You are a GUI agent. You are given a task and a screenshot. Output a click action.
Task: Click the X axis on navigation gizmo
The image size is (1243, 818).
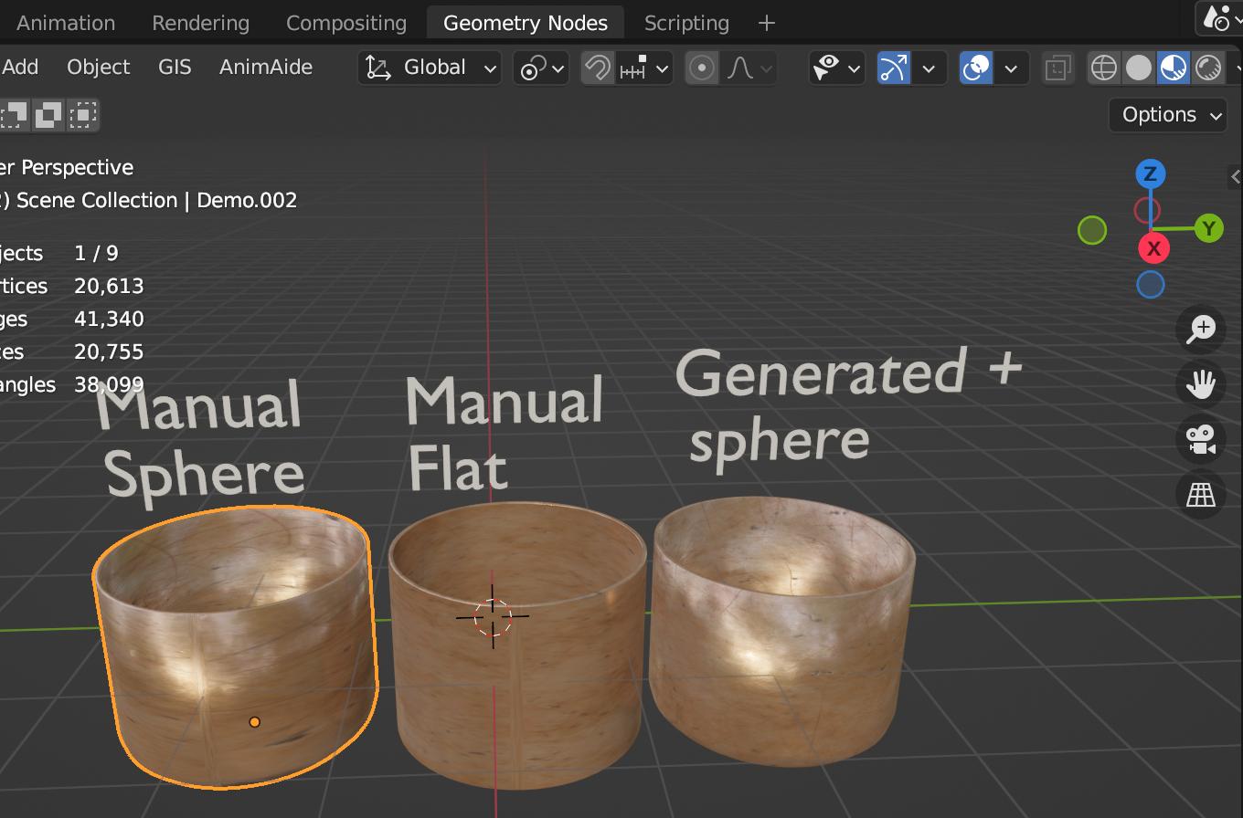[x=1153, y=248]
